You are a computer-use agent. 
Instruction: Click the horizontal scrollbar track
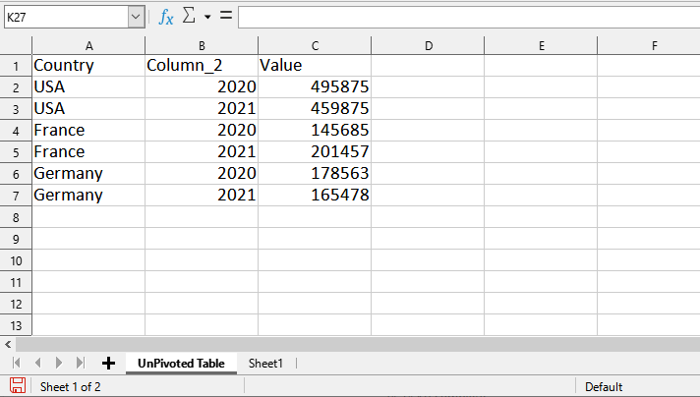[357, 344]
